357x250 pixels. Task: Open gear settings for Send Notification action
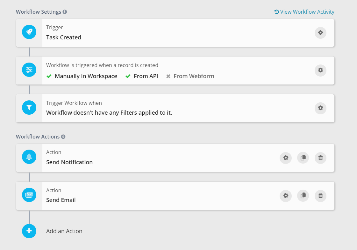tap(286, 158)
